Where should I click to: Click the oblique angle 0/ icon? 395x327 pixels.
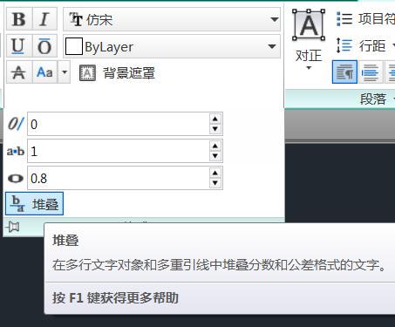16,124
